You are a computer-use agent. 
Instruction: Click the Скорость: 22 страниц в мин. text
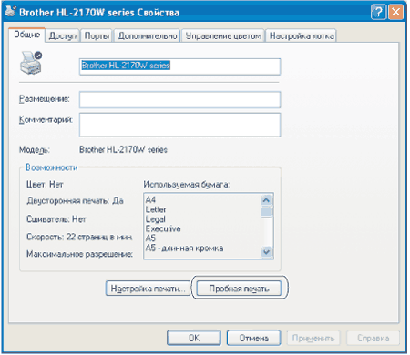79,237
